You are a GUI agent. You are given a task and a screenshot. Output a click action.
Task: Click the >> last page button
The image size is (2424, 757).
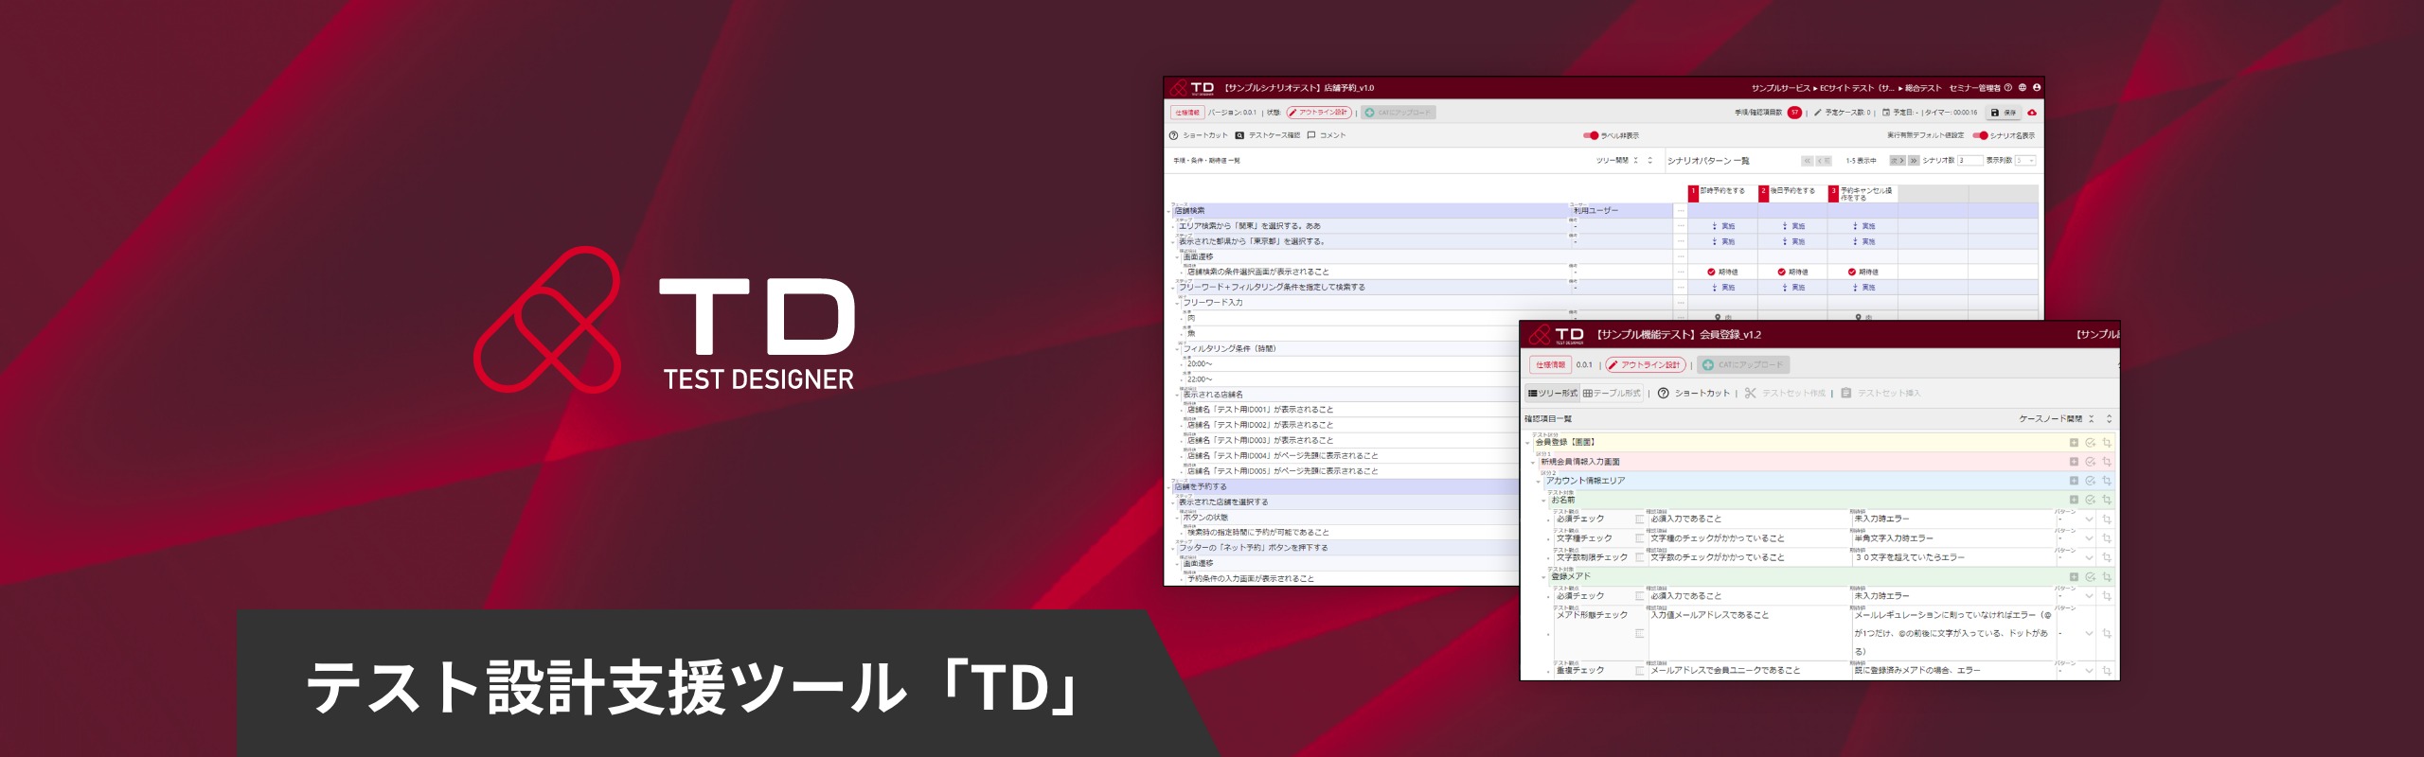[1913, 161]
